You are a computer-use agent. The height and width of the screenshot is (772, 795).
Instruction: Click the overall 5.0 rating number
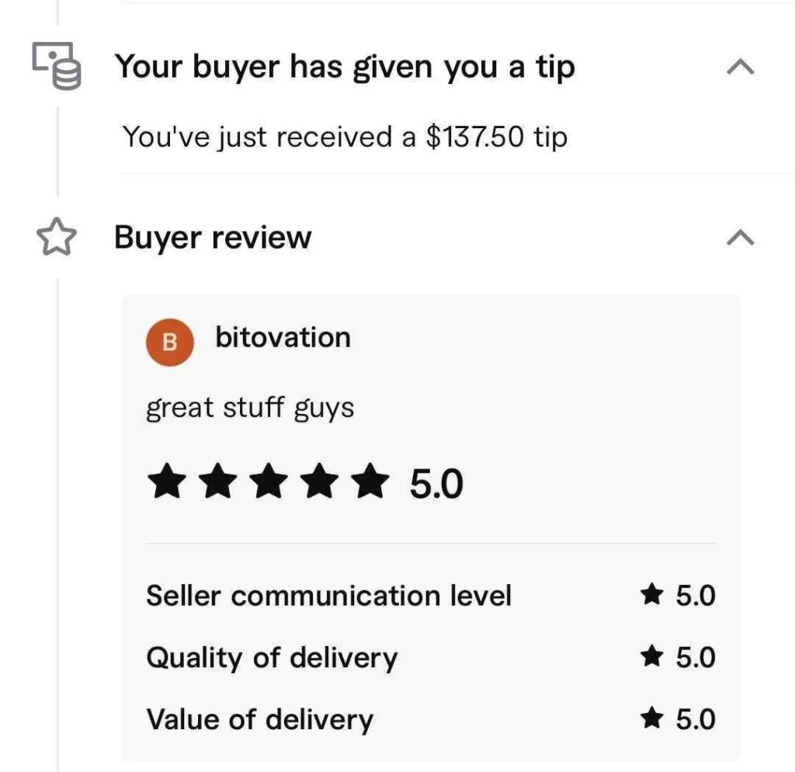[436, 485]
